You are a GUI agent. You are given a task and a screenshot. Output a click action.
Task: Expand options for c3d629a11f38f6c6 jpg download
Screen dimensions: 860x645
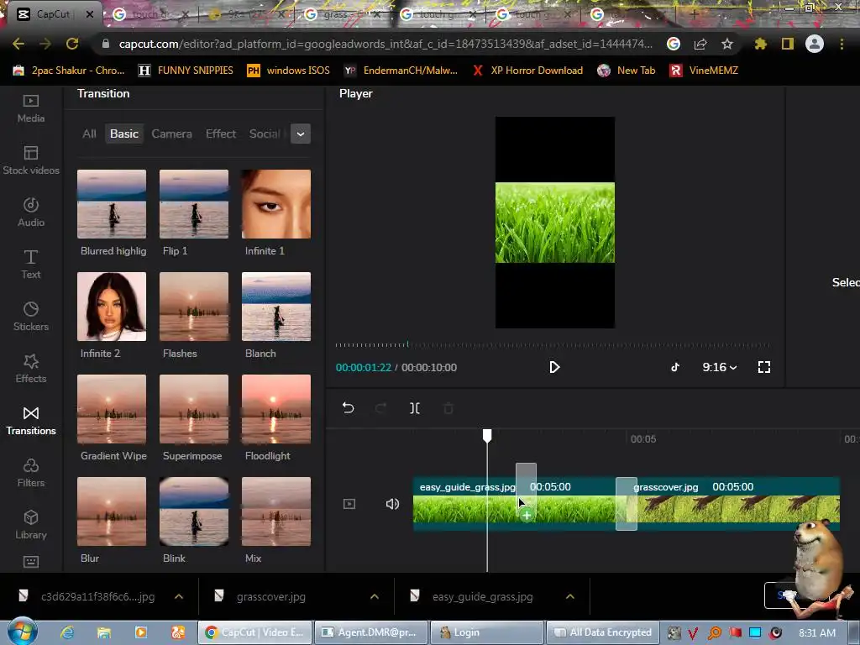179,597
